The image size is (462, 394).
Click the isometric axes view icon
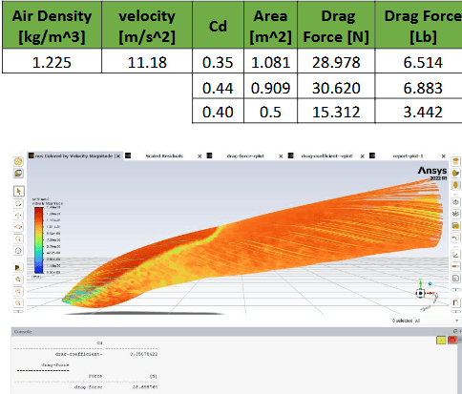point(456,201)
